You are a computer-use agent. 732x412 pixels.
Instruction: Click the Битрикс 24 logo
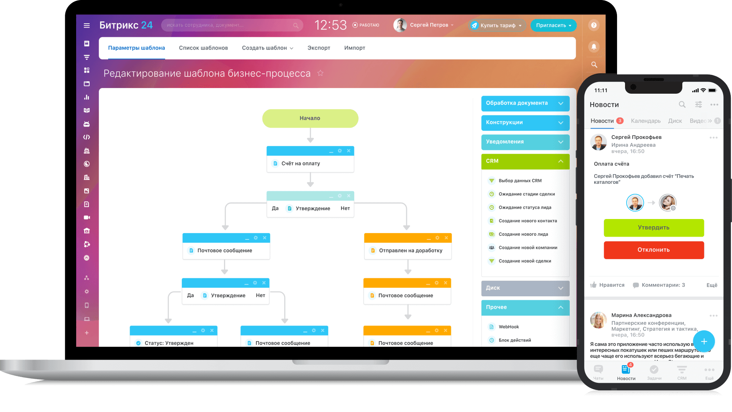pos(126,25)
